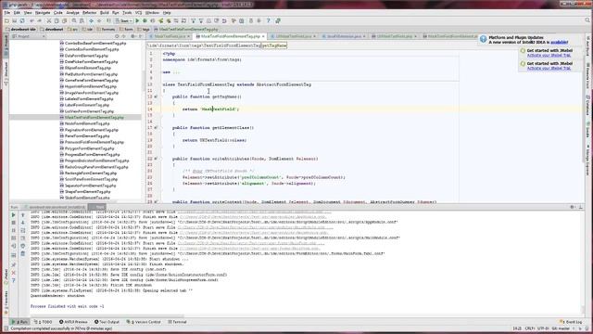Screen dimensions: 593x334
Task: Close the MaskTextFieldFormElementTag.php editor tab
Action: point(263,36)
